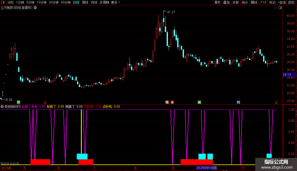
Task: Click the 统计 statistics button
Action: click(245, 2)
